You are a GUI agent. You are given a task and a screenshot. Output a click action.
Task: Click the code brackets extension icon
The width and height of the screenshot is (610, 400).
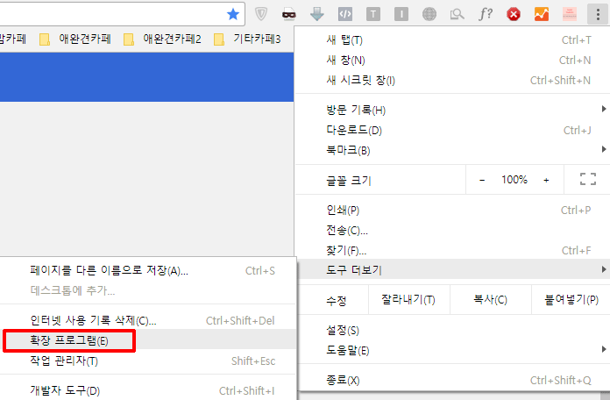click(345, 15)
